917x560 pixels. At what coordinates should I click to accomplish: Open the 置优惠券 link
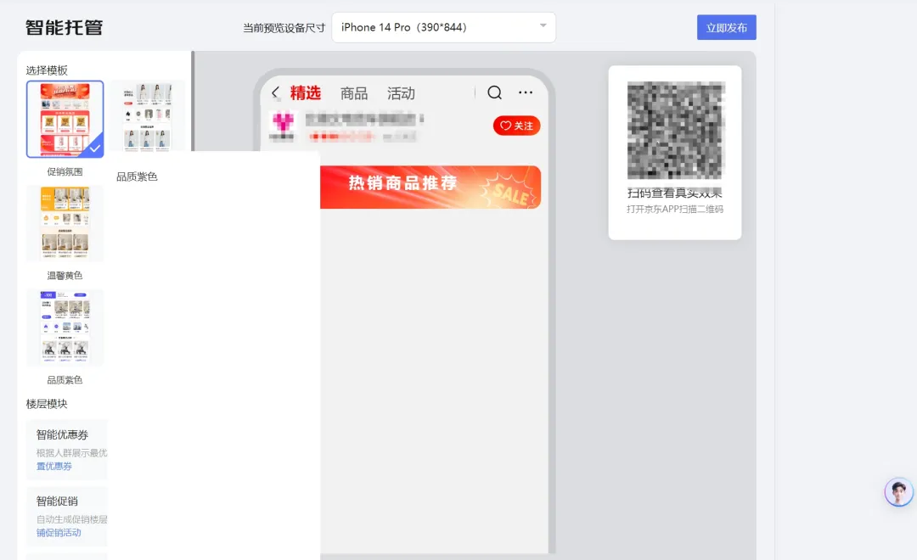click(x=54, y=466)
